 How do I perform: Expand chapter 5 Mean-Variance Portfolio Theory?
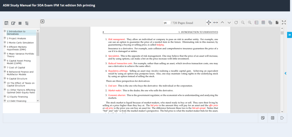5,53
